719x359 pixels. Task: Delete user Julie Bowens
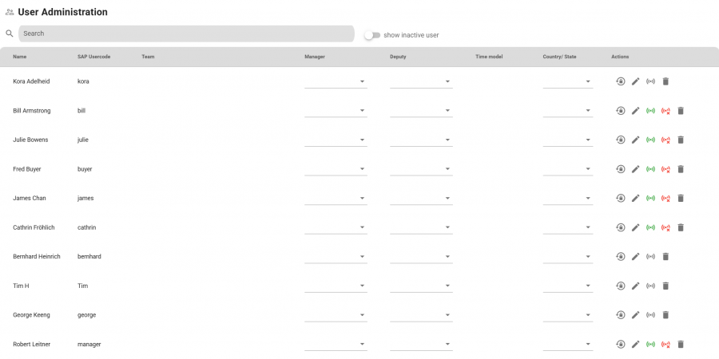tap(681, 140)
